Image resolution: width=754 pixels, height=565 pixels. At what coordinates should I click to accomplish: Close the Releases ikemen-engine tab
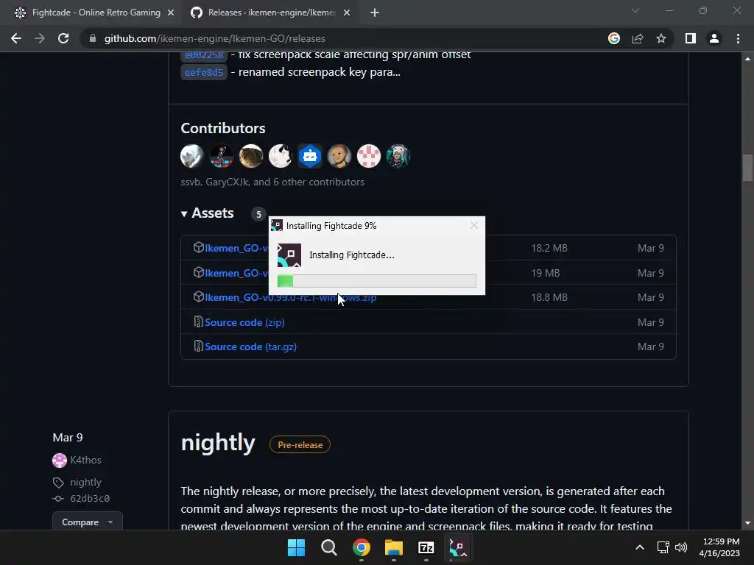pyautogui.click(x=347, y=13)
